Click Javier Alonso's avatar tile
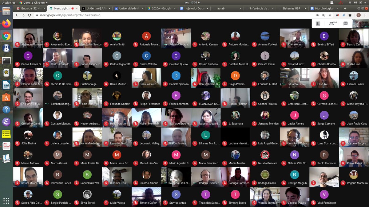This screenshot has height=207, width=369. click(295, 117)
